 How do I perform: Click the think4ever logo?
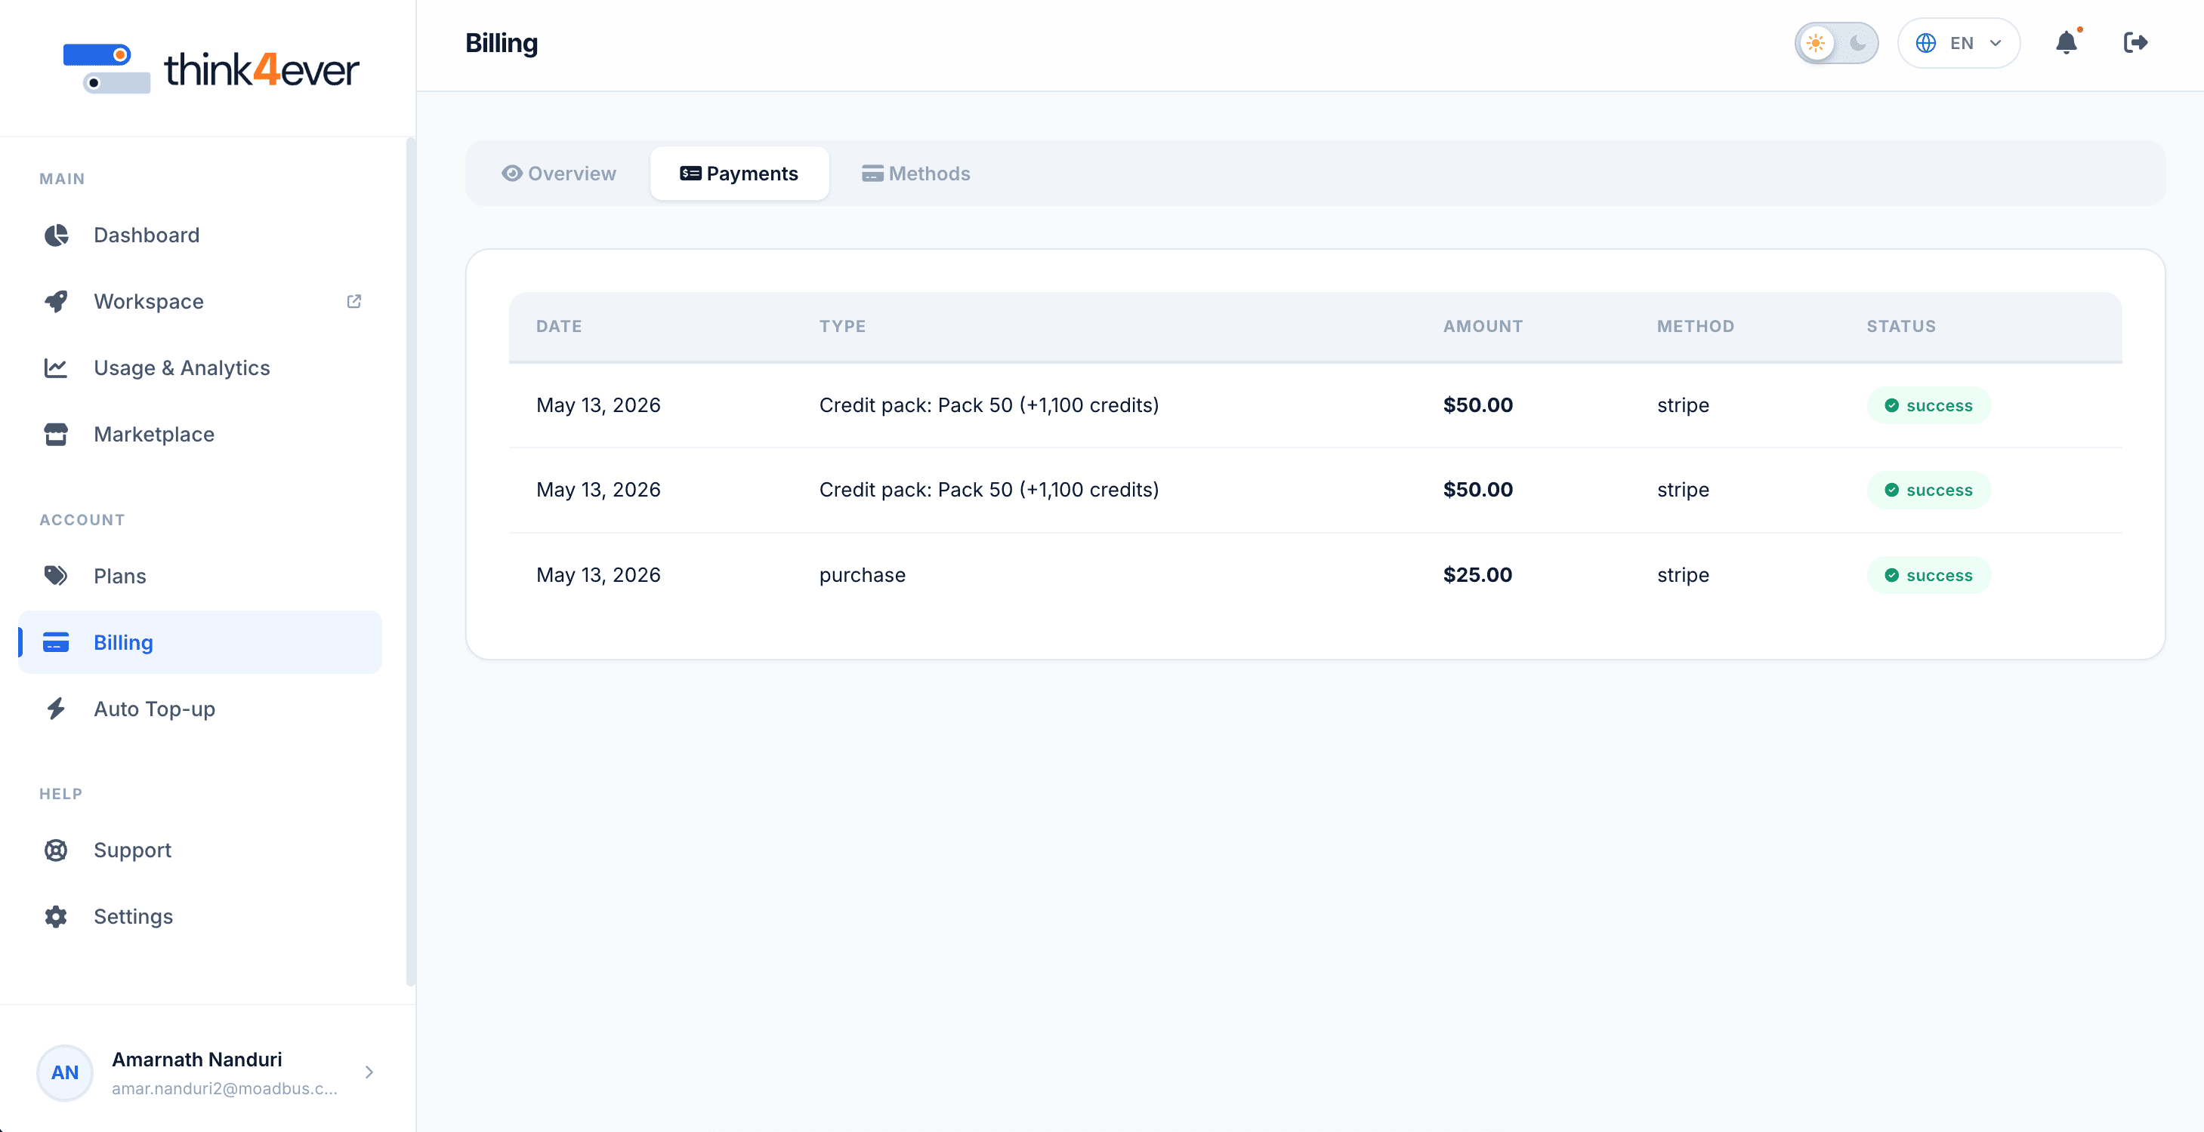[x=211, y=69]
